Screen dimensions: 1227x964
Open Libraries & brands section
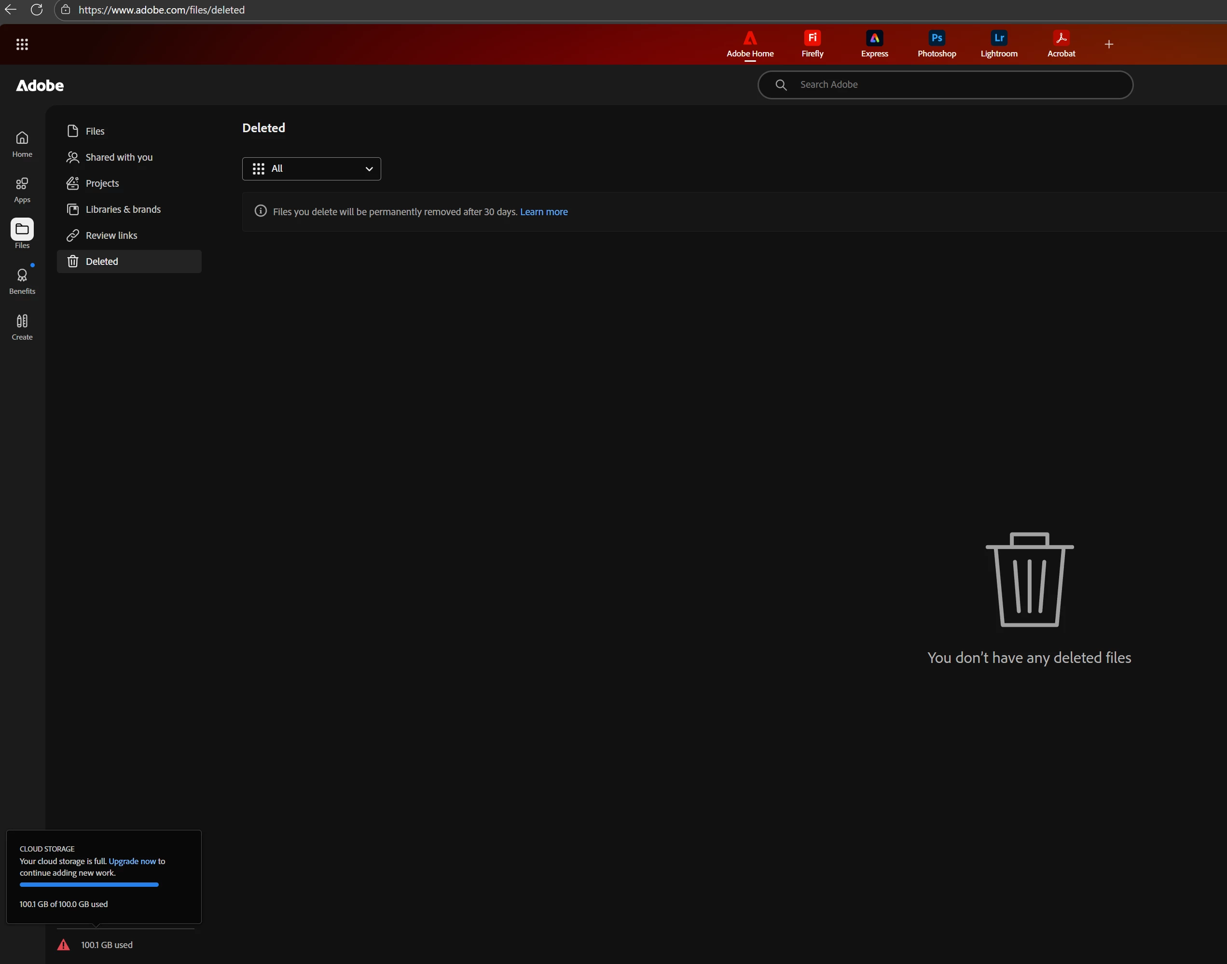[x=123, y=209]
